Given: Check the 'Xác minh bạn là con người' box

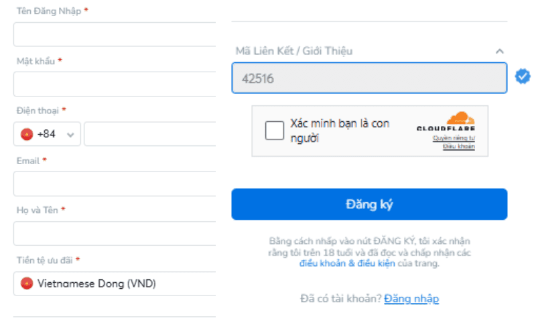Looking at the screenshot, I should [275, 130].
